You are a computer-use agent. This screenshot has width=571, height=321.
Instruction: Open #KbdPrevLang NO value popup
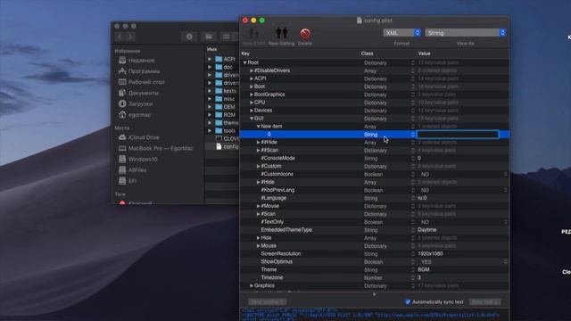coord(506,190)
